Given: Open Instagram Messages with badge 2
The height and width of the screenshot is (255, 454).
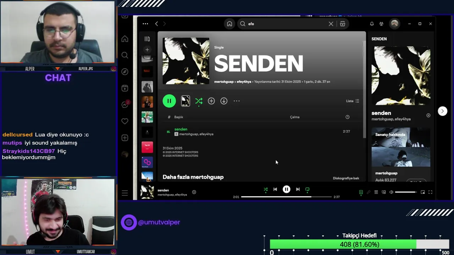Looking at the screenshot, I should (x=125, y=104).
